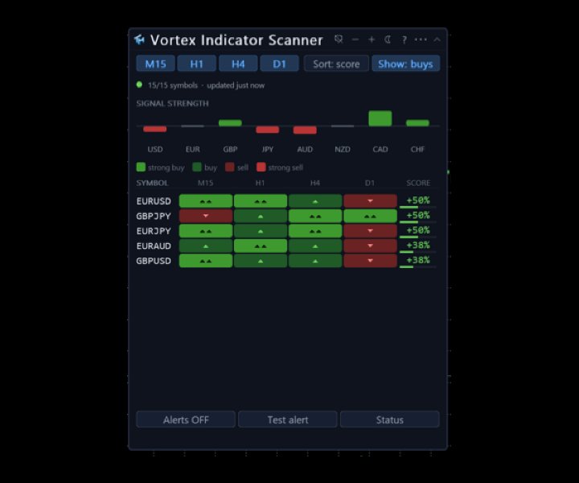Viewport: 579px width, 483px height.
Task: Click the GBPJPY H1 buy cell
Action: click(x=261, y=216)
